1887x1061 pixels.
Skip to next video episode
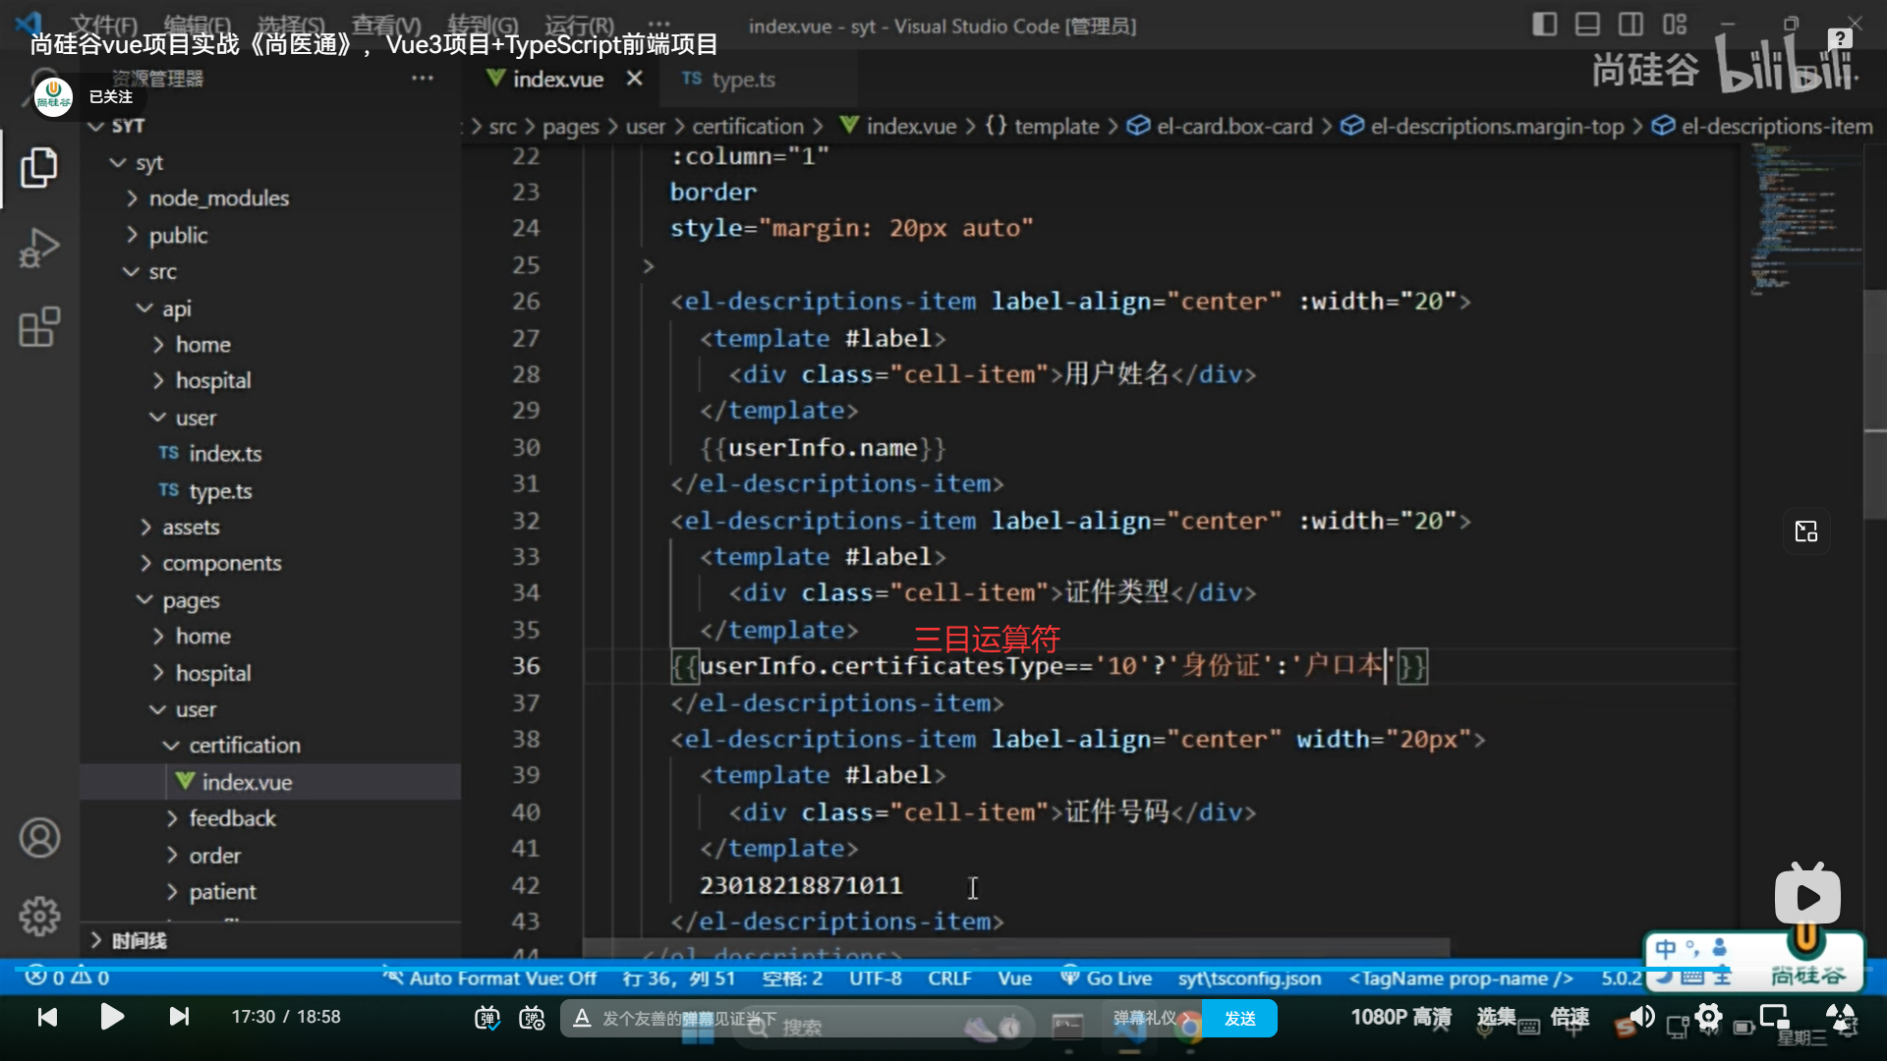click(x=178, y=1017)
